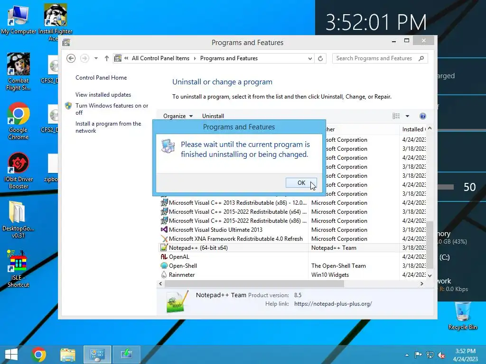This screenshot has width=486, height=364.
Task: Click the vertical scrollbar down arrow
Action: click(x=430, y=275)
